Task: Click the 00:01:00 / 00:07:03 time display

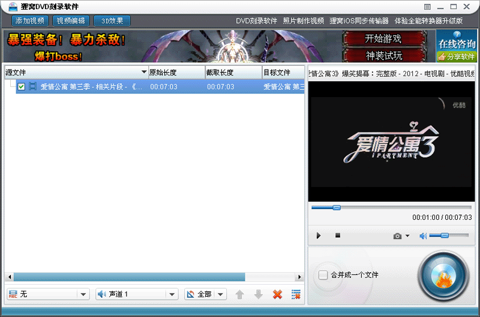Action: (x=442, y=218)
